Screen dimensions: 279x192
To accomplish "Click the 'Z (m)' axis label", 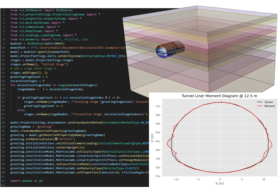I will [153, 139].
